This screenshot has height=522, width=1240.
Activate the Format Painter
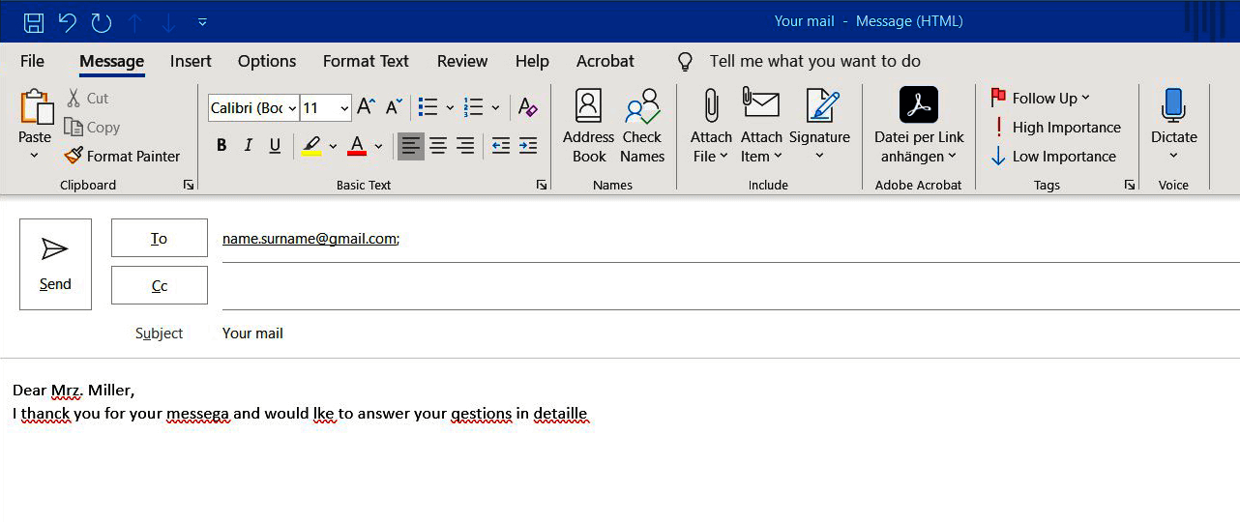point(123,156)
